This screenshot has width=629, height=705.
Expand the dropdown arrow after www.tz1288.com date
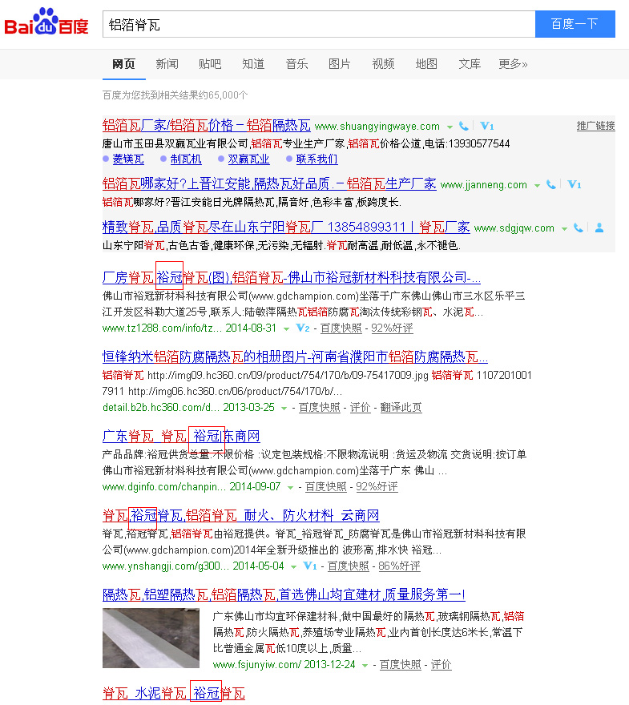pos(286,329)
